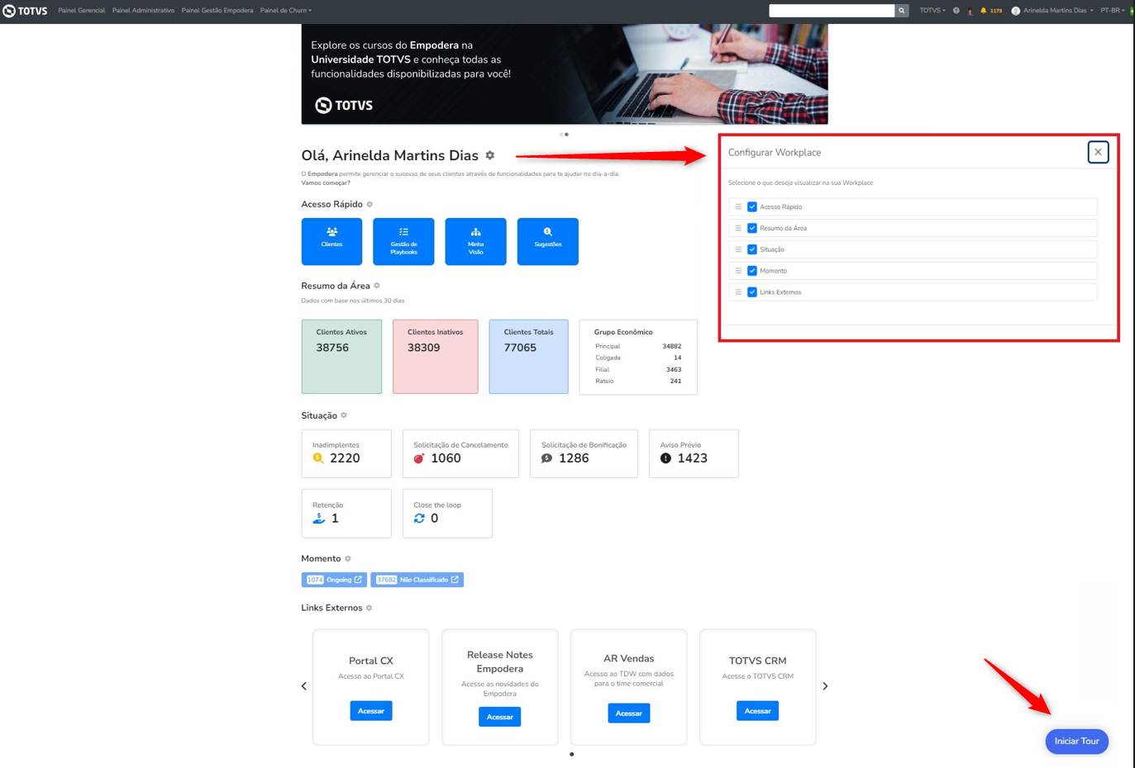Select the second banner carousel dot
The image size is (1135, 768).
567,135
